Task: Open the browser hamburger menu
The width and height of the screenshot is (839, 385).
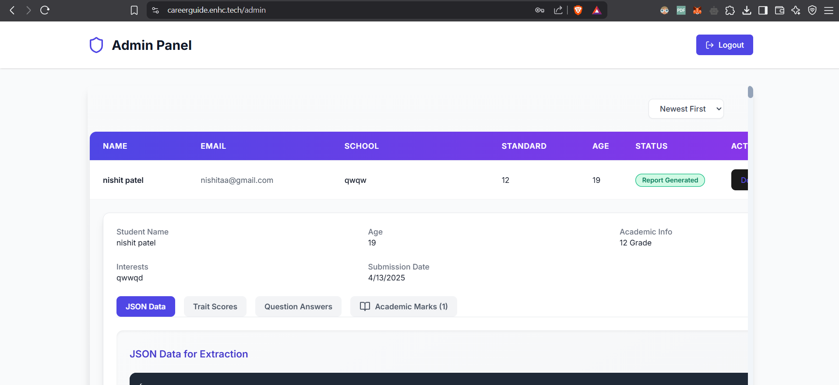Action: (828, 10)
